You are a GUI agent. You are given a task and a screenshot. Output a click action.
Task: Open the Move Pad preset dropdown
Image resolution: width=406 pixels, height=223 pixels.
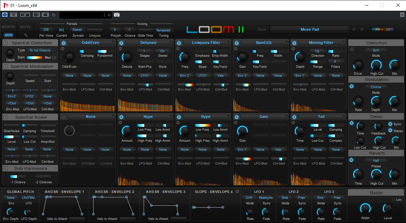click(x=310, y=29)
